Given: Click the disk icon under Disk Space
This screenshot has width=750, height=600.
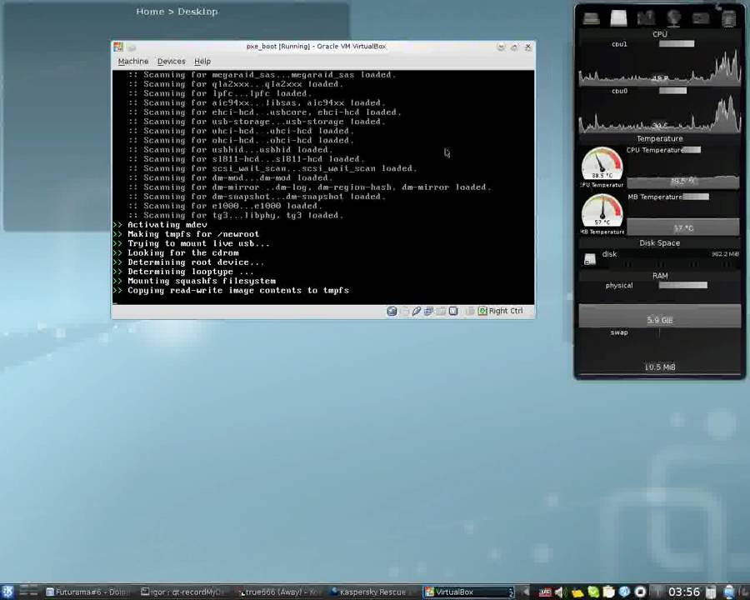Looking at the screenshot, I should tap(590, 259).
